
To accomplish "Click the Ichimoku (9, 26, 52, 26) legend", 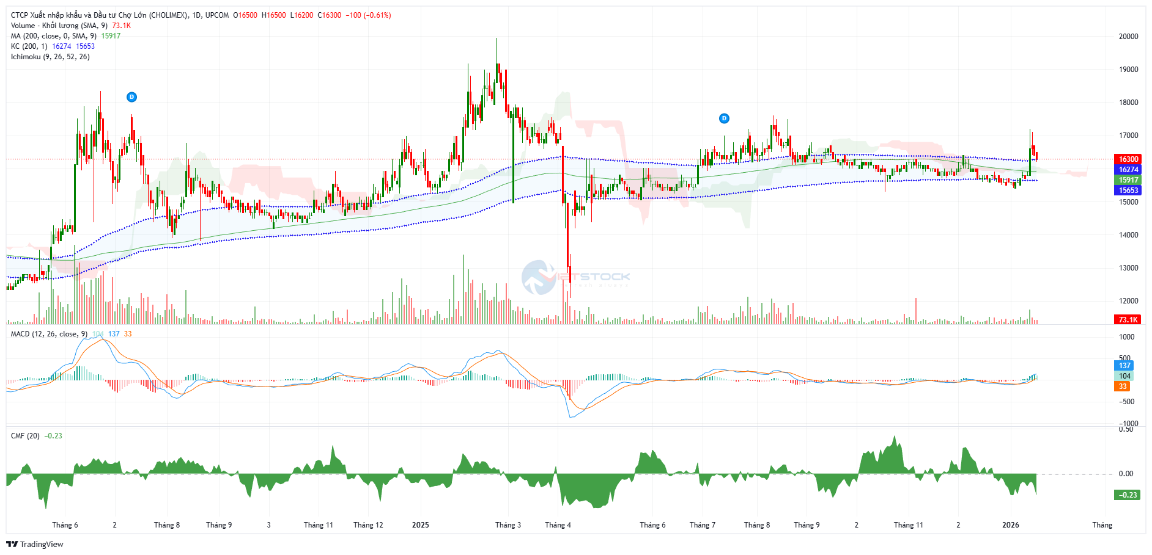I will (50, 57).
